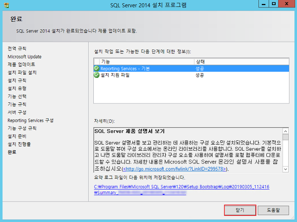This screenshot has width=297, height=222.
Task: Click the 도움말 (Help) button
Action: coord(273,210)
